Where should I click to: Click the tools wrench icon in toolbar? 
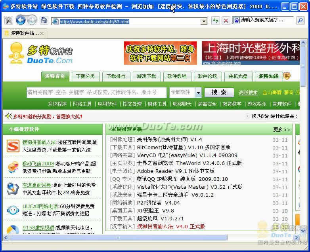coord(8,20)
